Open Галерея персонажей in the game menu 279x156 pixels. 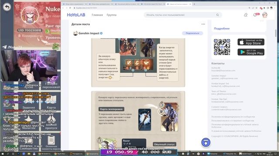(x=51, y=85)
